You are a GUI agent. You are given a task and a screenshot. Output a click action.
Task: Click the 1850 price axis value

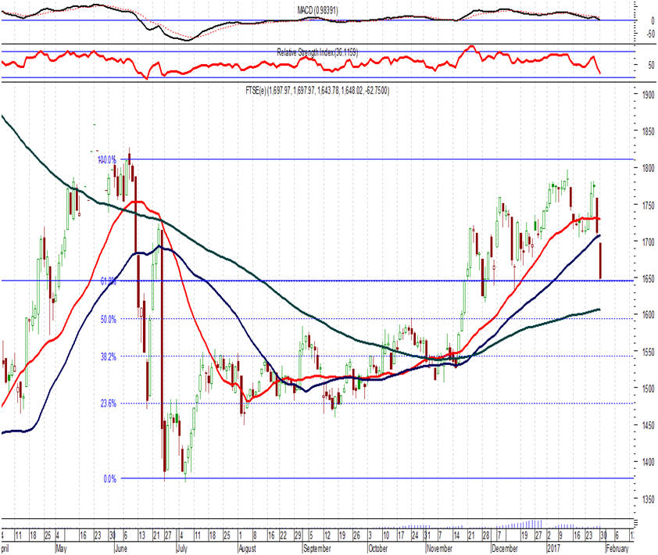pyautogui.click(x=648, y=132)
